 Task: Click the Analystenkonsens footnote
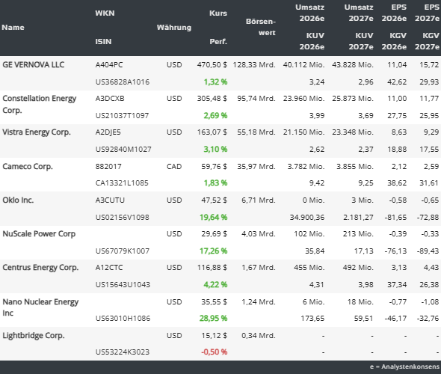(x=404, y=367)
